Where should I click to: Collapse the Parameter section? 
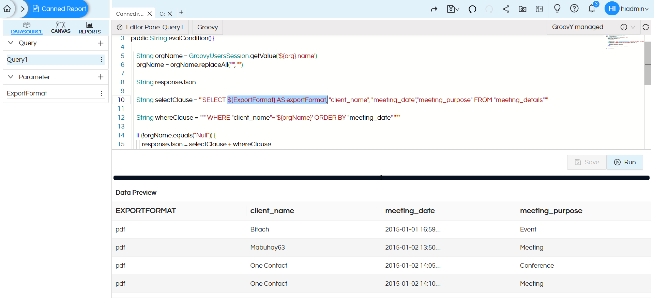pyautogui.click(x=11, y=77)
